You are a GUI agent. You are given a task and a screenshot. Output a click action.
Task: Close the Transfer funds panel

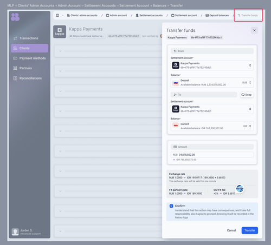(254, 30)
